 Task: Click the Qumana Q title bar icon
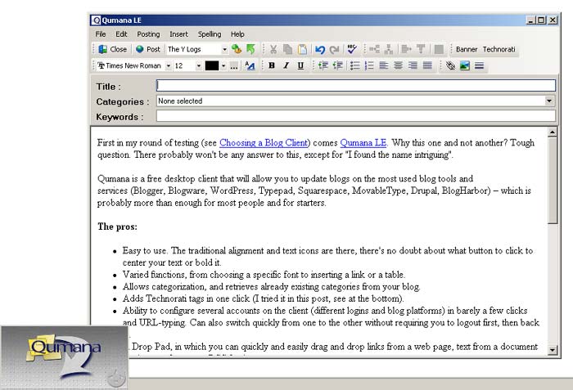click(96, 20)
